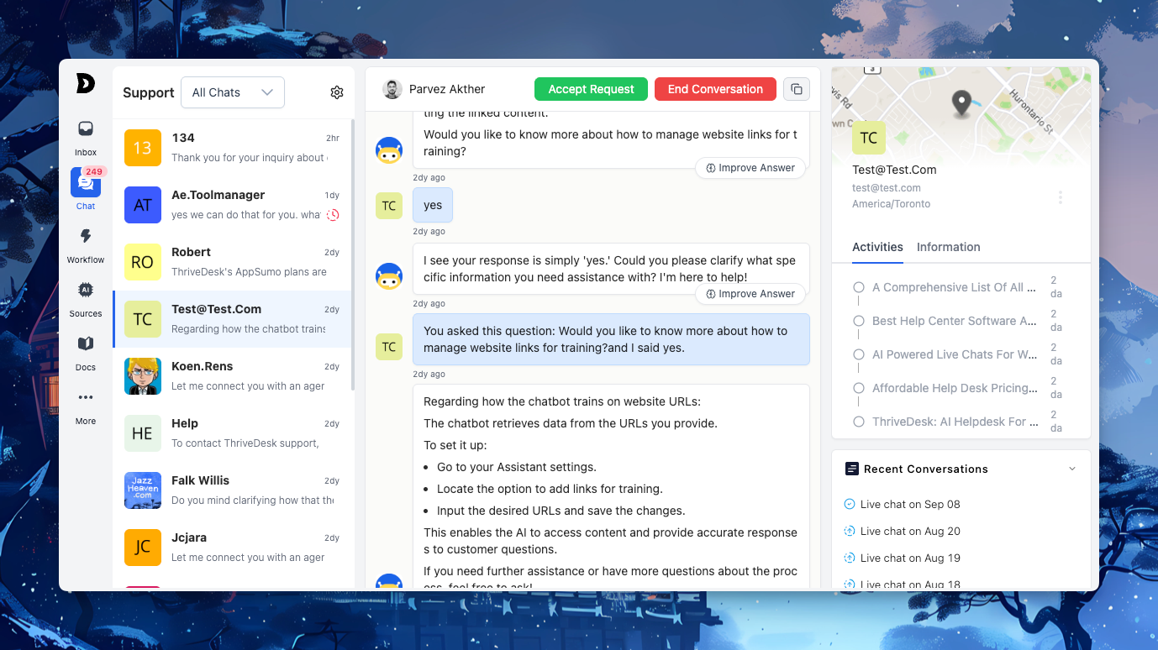Open Live chat on Sep 08
Viewport: 1158px width, 650px height.
(909, 504)
